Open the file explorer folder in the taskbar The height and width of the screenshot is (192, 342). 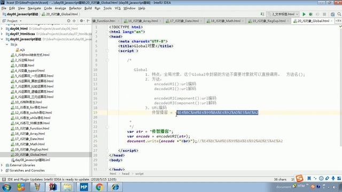pyautogui.click(x=67, y=187)
